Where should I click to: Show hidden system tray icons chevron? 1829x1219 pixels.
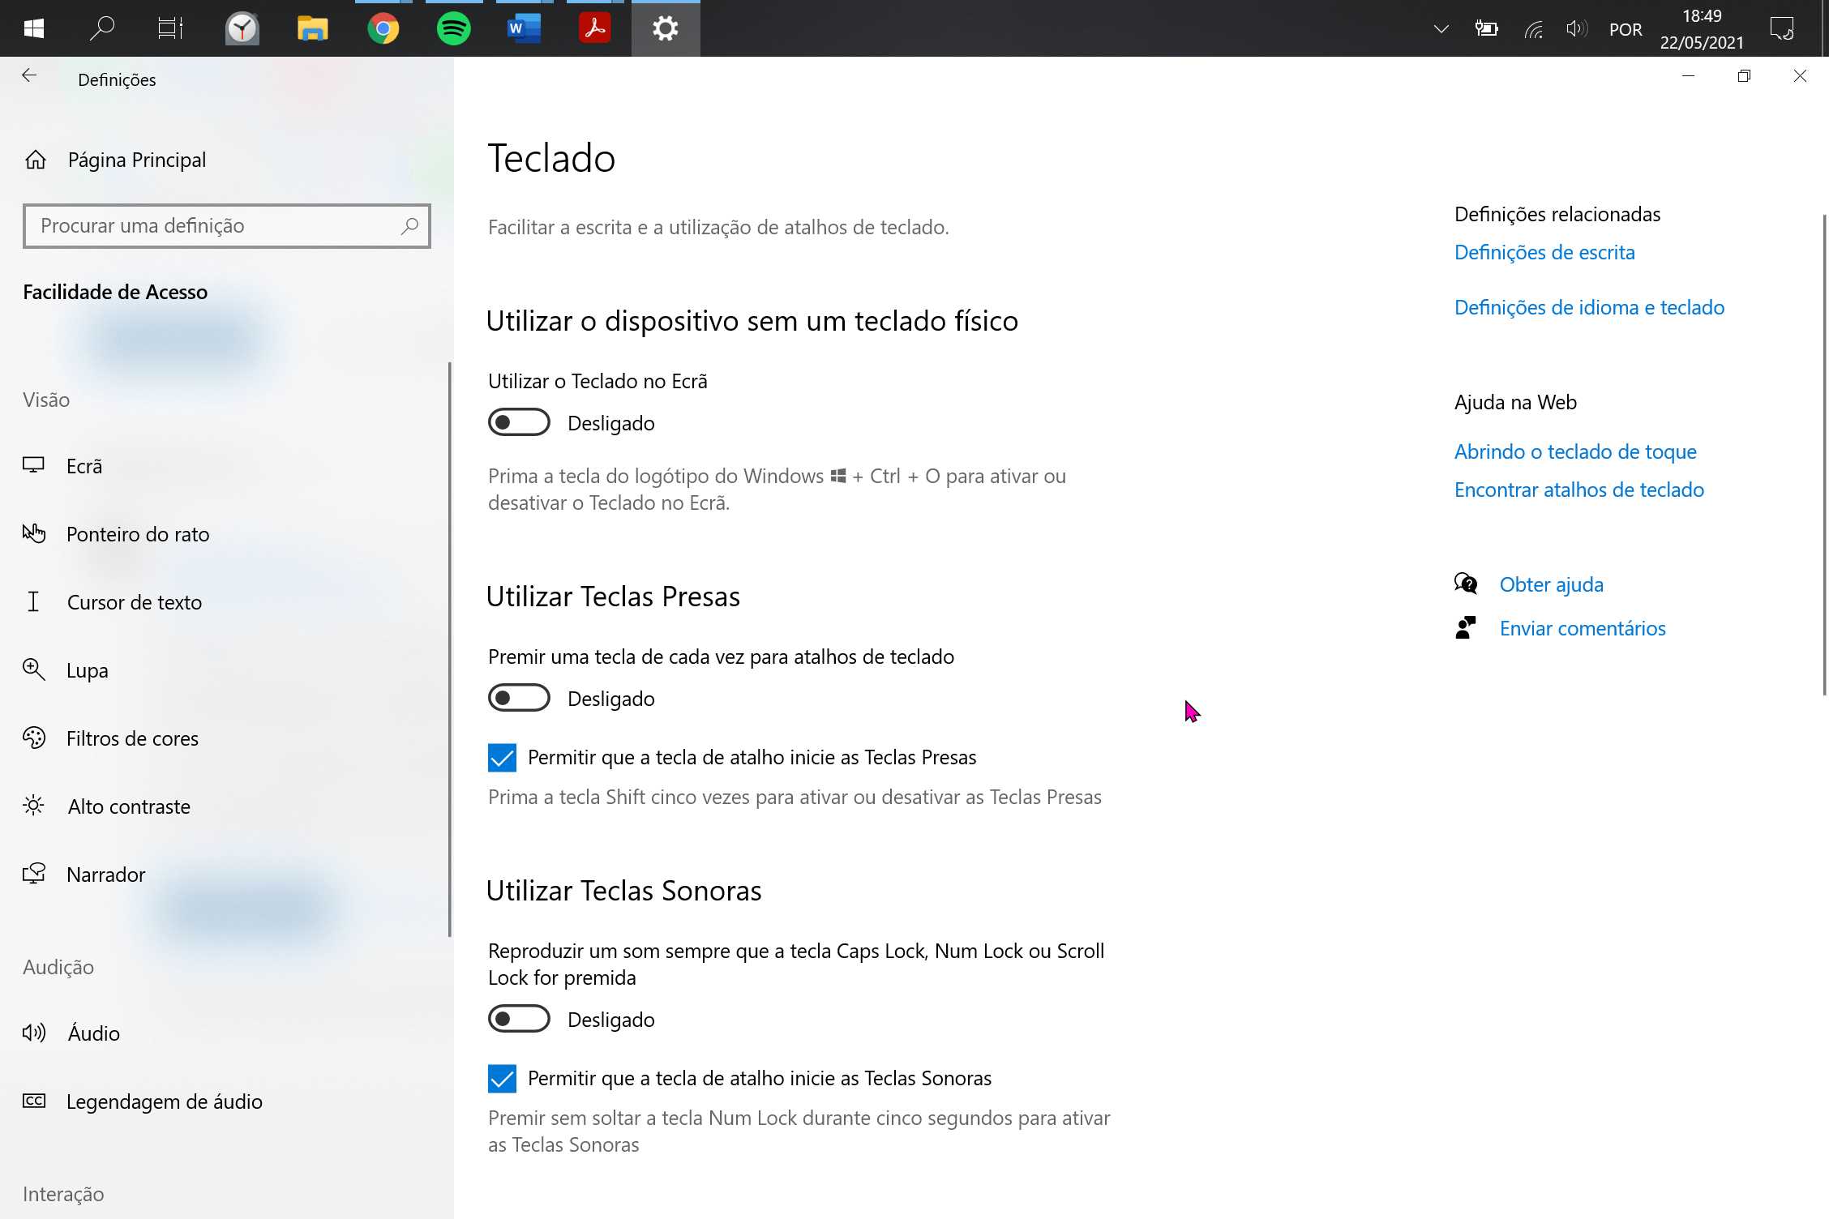1441,29
